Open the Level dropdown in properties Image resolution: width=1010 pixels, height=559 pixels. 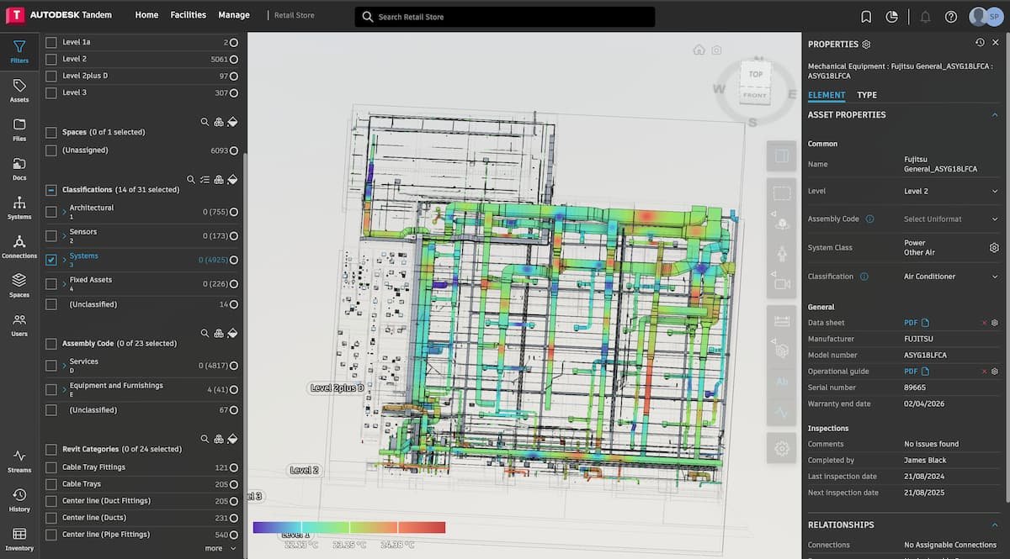pos(949,191)
